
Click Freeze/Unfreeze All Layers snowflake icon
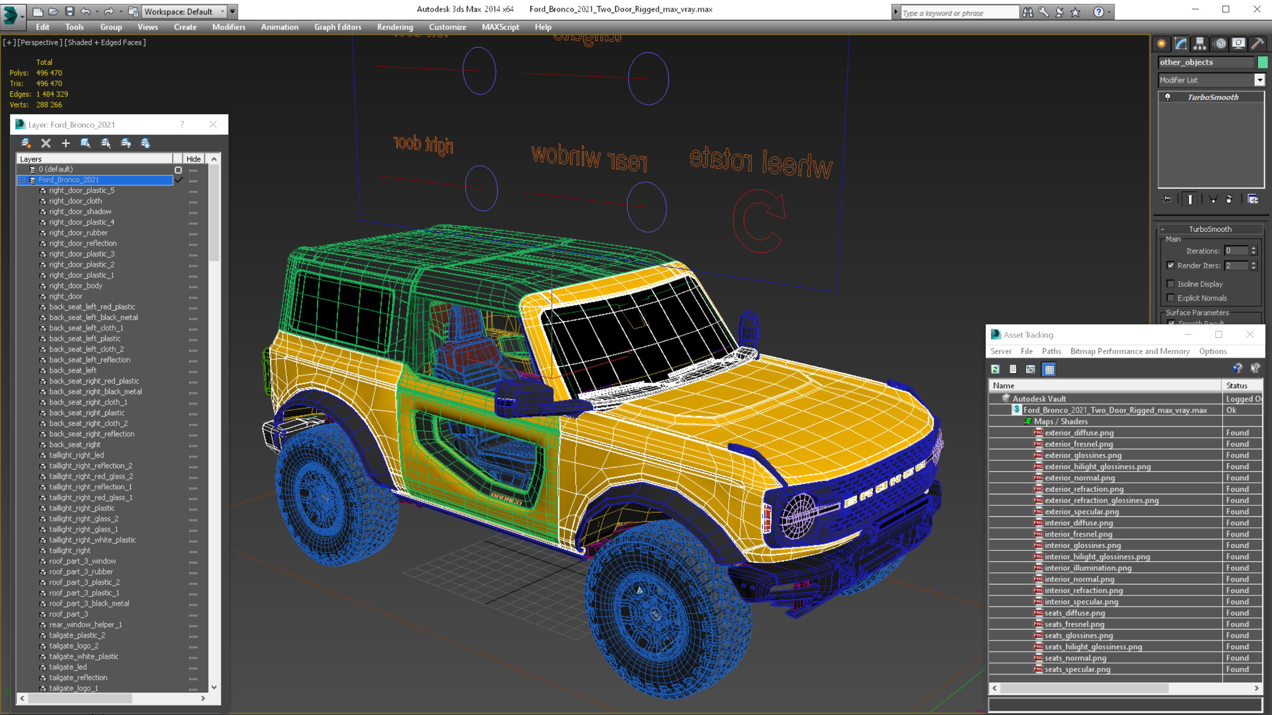[146, 143]
